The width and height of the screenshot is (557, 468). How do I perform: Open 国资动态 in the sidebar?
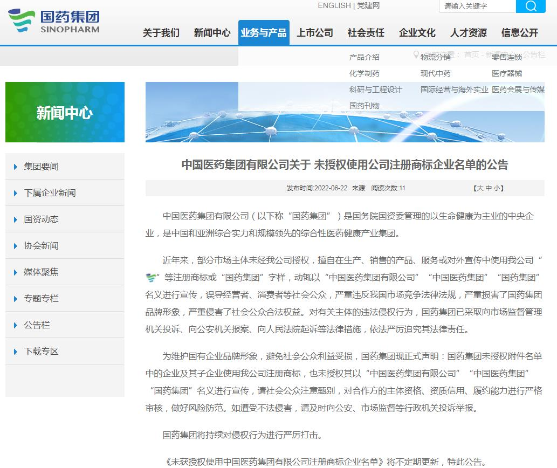pyautogui.click(x=41, y=219)
